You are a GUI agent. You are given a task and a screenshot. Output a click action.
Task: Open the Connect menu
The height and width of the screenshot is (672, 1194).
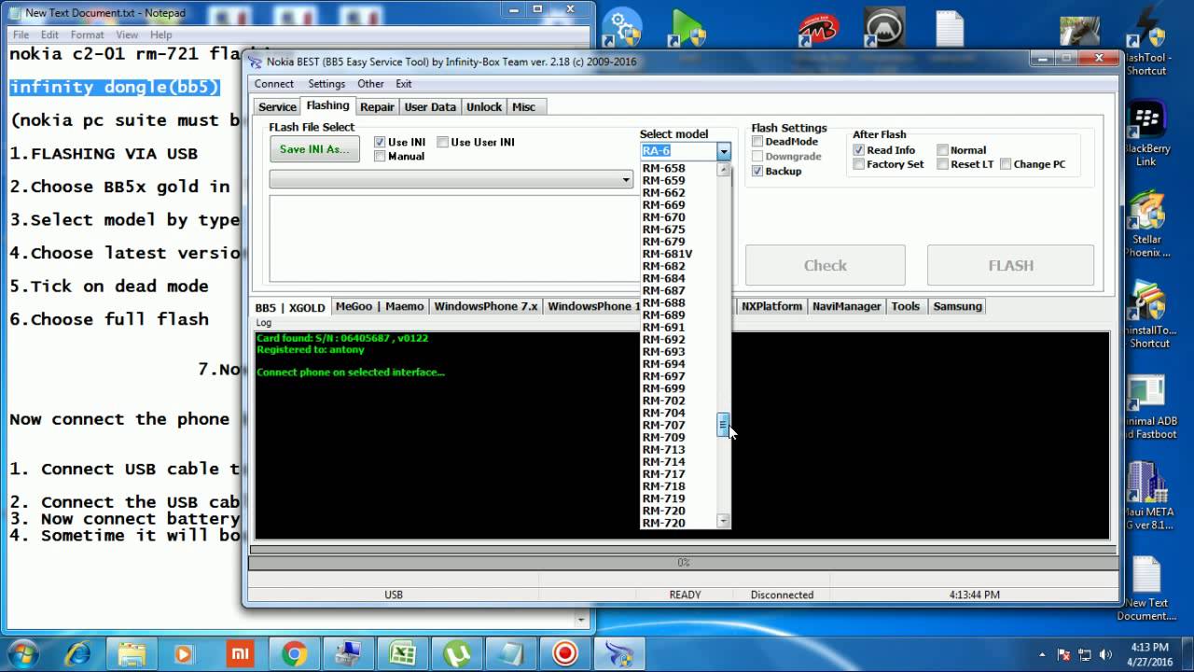(x=274, y=84)
